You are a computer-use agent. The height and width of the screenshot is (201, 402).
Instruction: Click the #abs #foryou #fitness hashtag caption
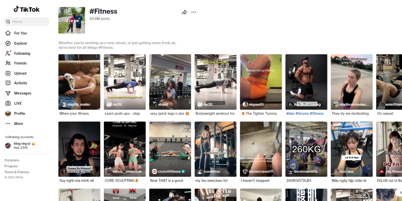tap(305, 114)
